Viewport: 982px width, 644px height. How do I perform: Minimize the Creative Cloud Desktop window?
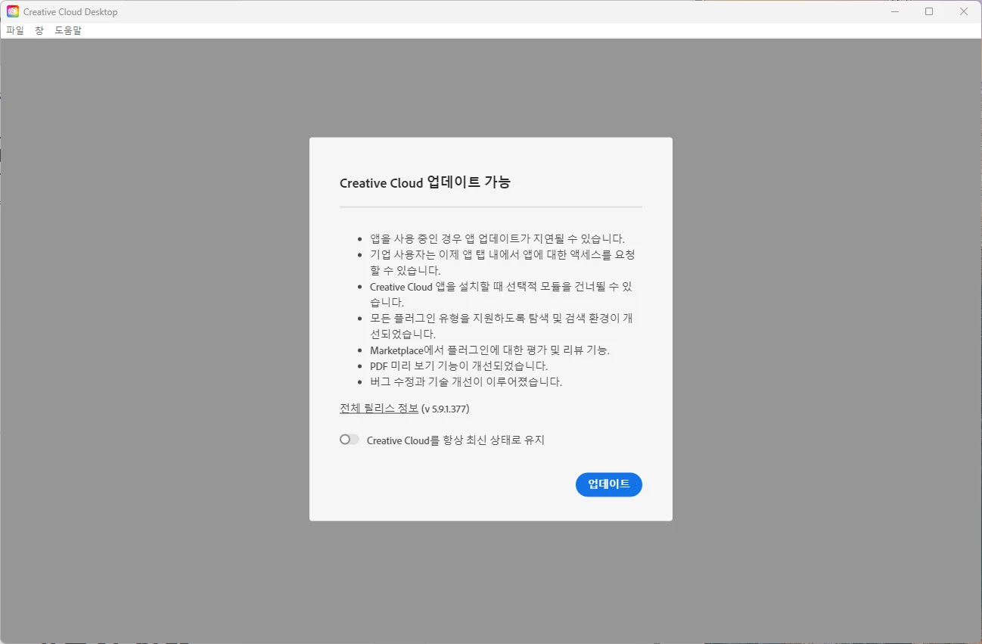[895, 11]
